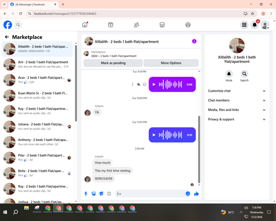The width and height of the screenshot is (276, 221).
Task: Click Mark as pending button
Action: tap(113, 63)
